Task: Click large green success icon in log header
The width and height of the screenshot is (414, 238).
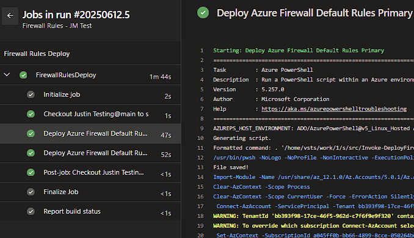Action: 203,13
